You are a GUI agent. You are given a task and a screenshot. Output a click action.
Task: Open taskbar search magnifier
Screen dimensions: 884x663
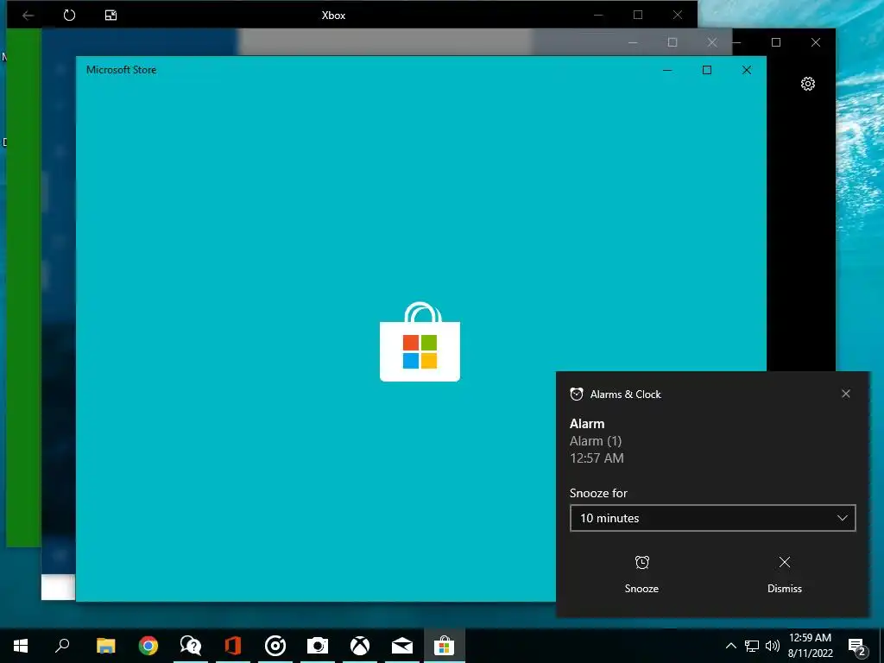pyautogui.click(x=62, y=646)
